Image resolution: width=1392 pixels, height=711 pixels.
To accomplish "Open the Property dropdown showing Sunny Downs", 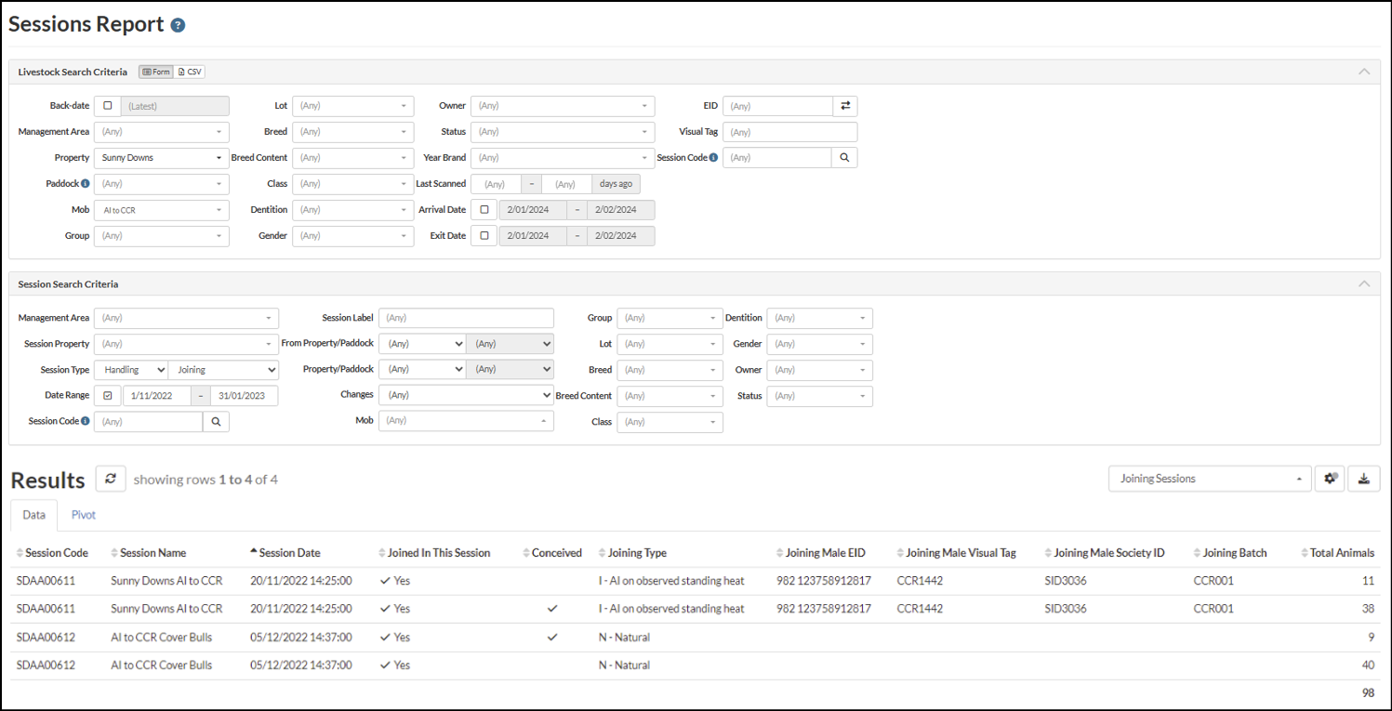I will point(161,158).
